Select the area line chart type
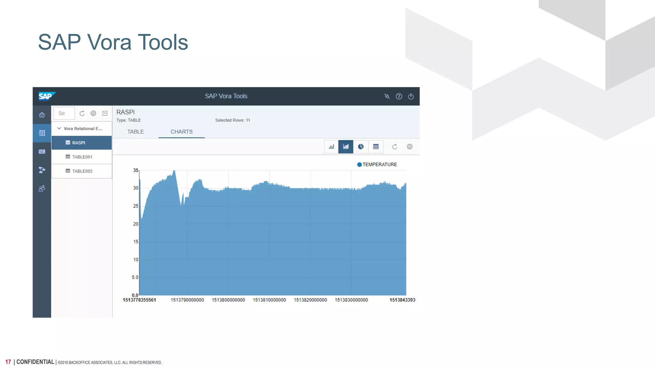 (346, 147)
